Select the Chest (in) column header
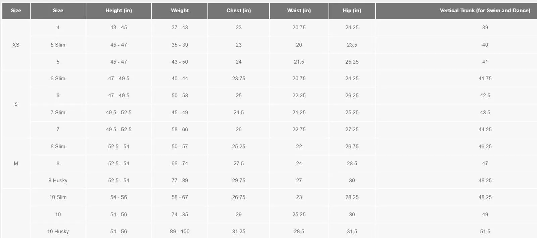The width and height of the screenshot is (537, 238). pyautogui.click(x=238, y=10)
